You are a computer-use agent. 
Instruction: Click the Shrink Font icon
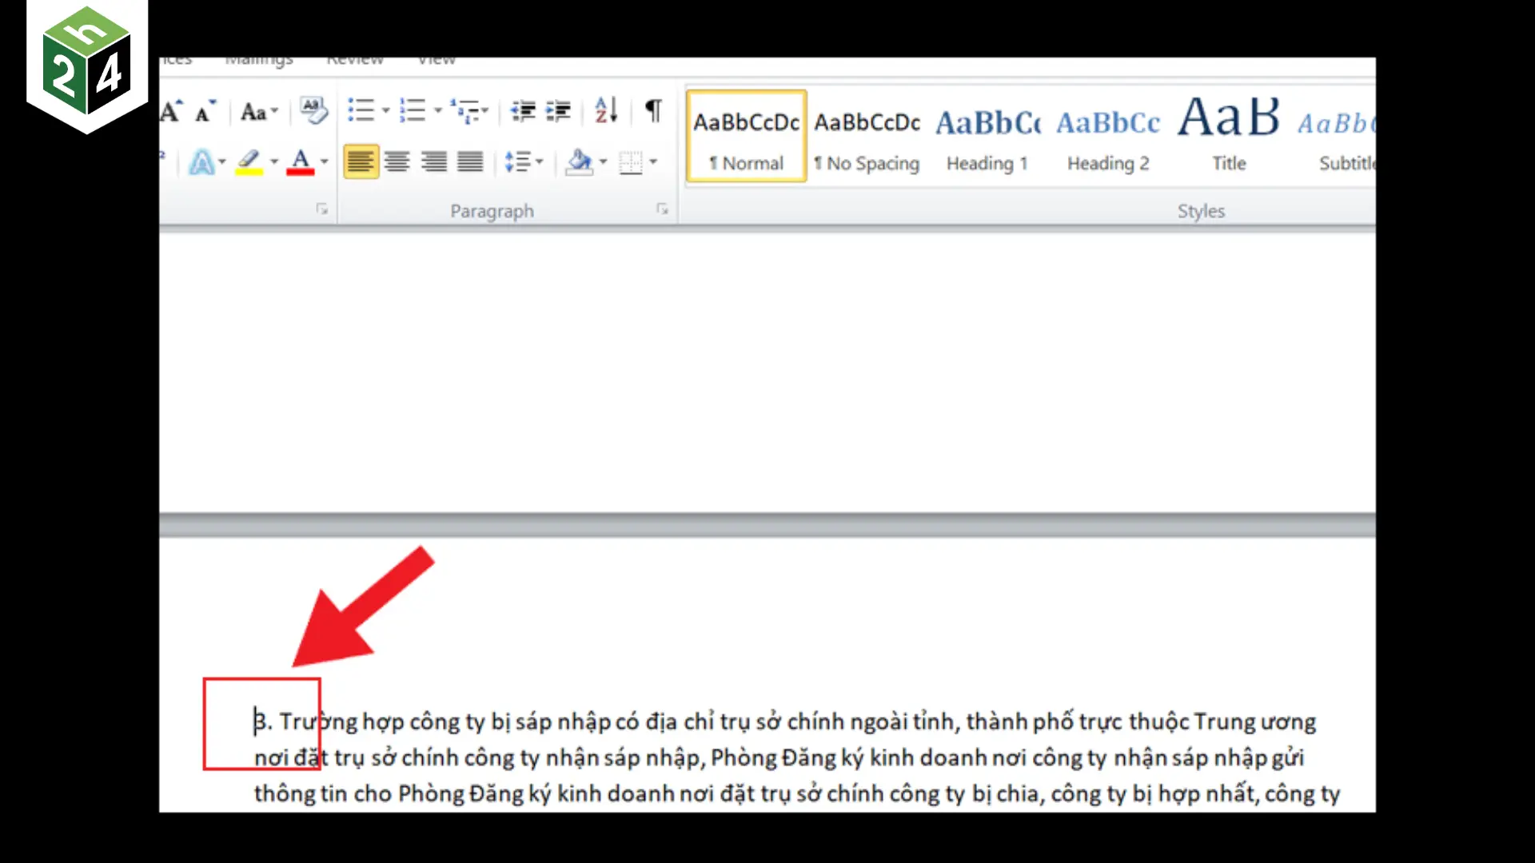[205, 112]
